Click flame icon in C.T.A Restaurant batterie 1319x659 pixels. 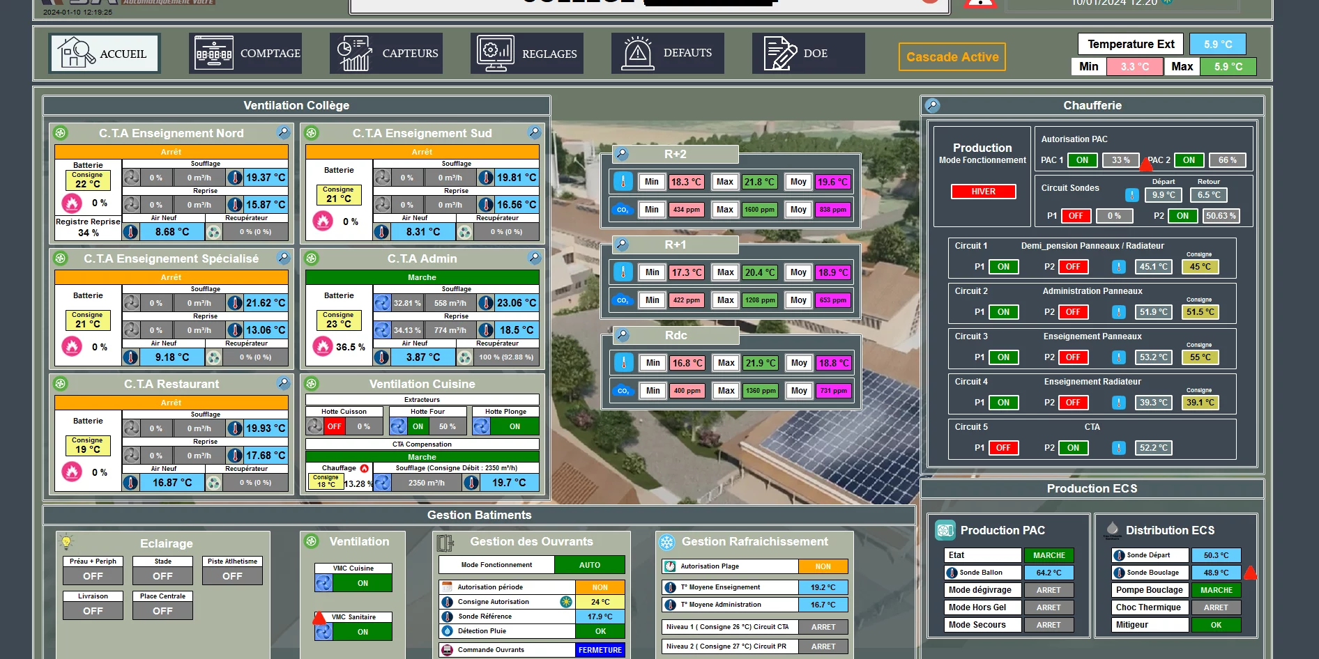(72, 472)
